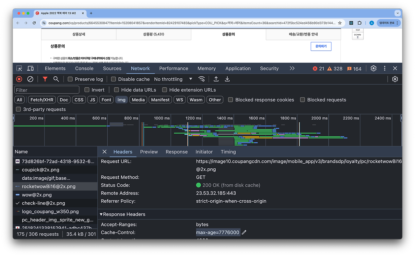This screenshot has height=256, width=415.
Task: Select coupick@2x.png request row
Action: click(x=55, y=170)
